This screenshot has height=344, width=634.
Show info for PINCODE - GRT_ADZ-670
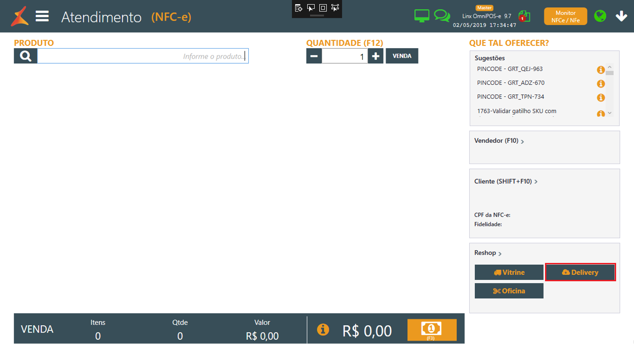[x=601, y=84]
